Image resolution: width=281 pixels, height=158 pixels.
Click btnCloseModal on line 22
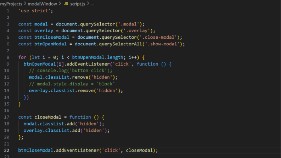(x=36, y=151)
